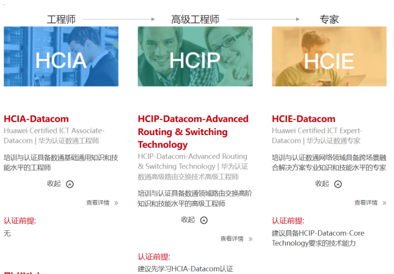Viewport: 394px width, 274px height.
Task: Click the prerequisite value 无
Action: pyautogui.click(x=7, y=234)
